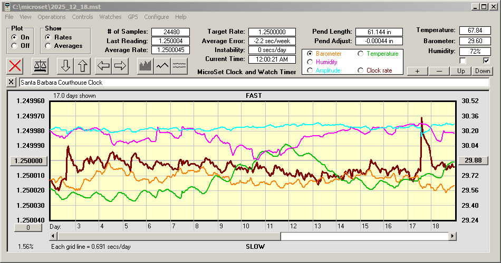Open the Configure menu
Image resolution: width=501 pixels, height=263 pixels.
point(157,17)
